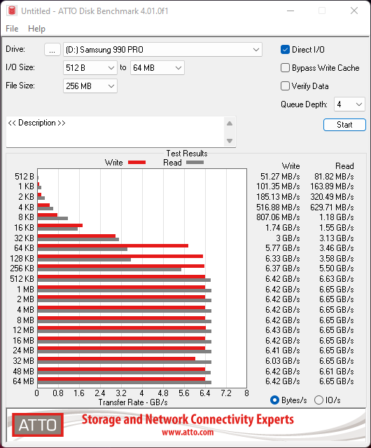Click the 3 GB/s write result
Image resolution: width=371 pixels, height=448 pixels.
point(288,238)
